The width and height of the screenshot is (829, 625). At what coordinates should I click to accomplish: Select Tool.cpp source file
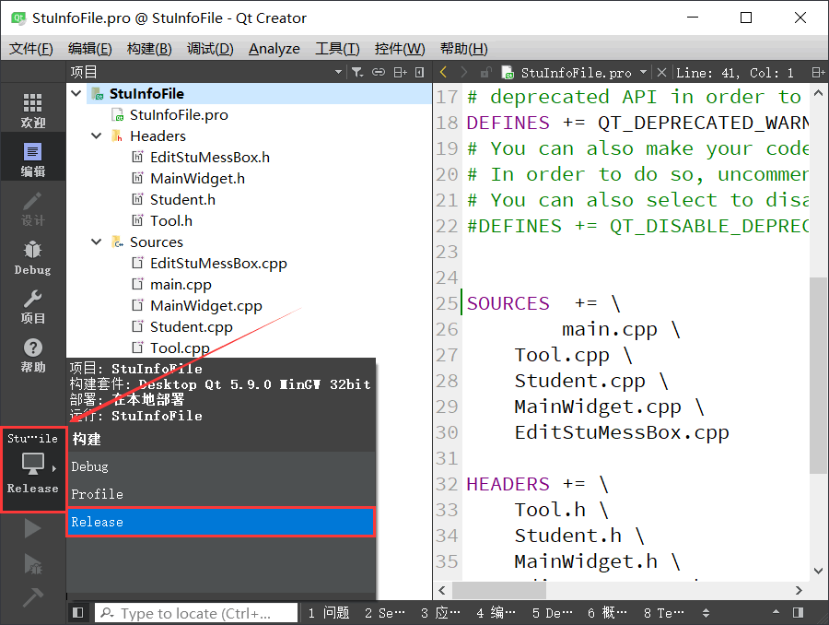pos(180,348)
